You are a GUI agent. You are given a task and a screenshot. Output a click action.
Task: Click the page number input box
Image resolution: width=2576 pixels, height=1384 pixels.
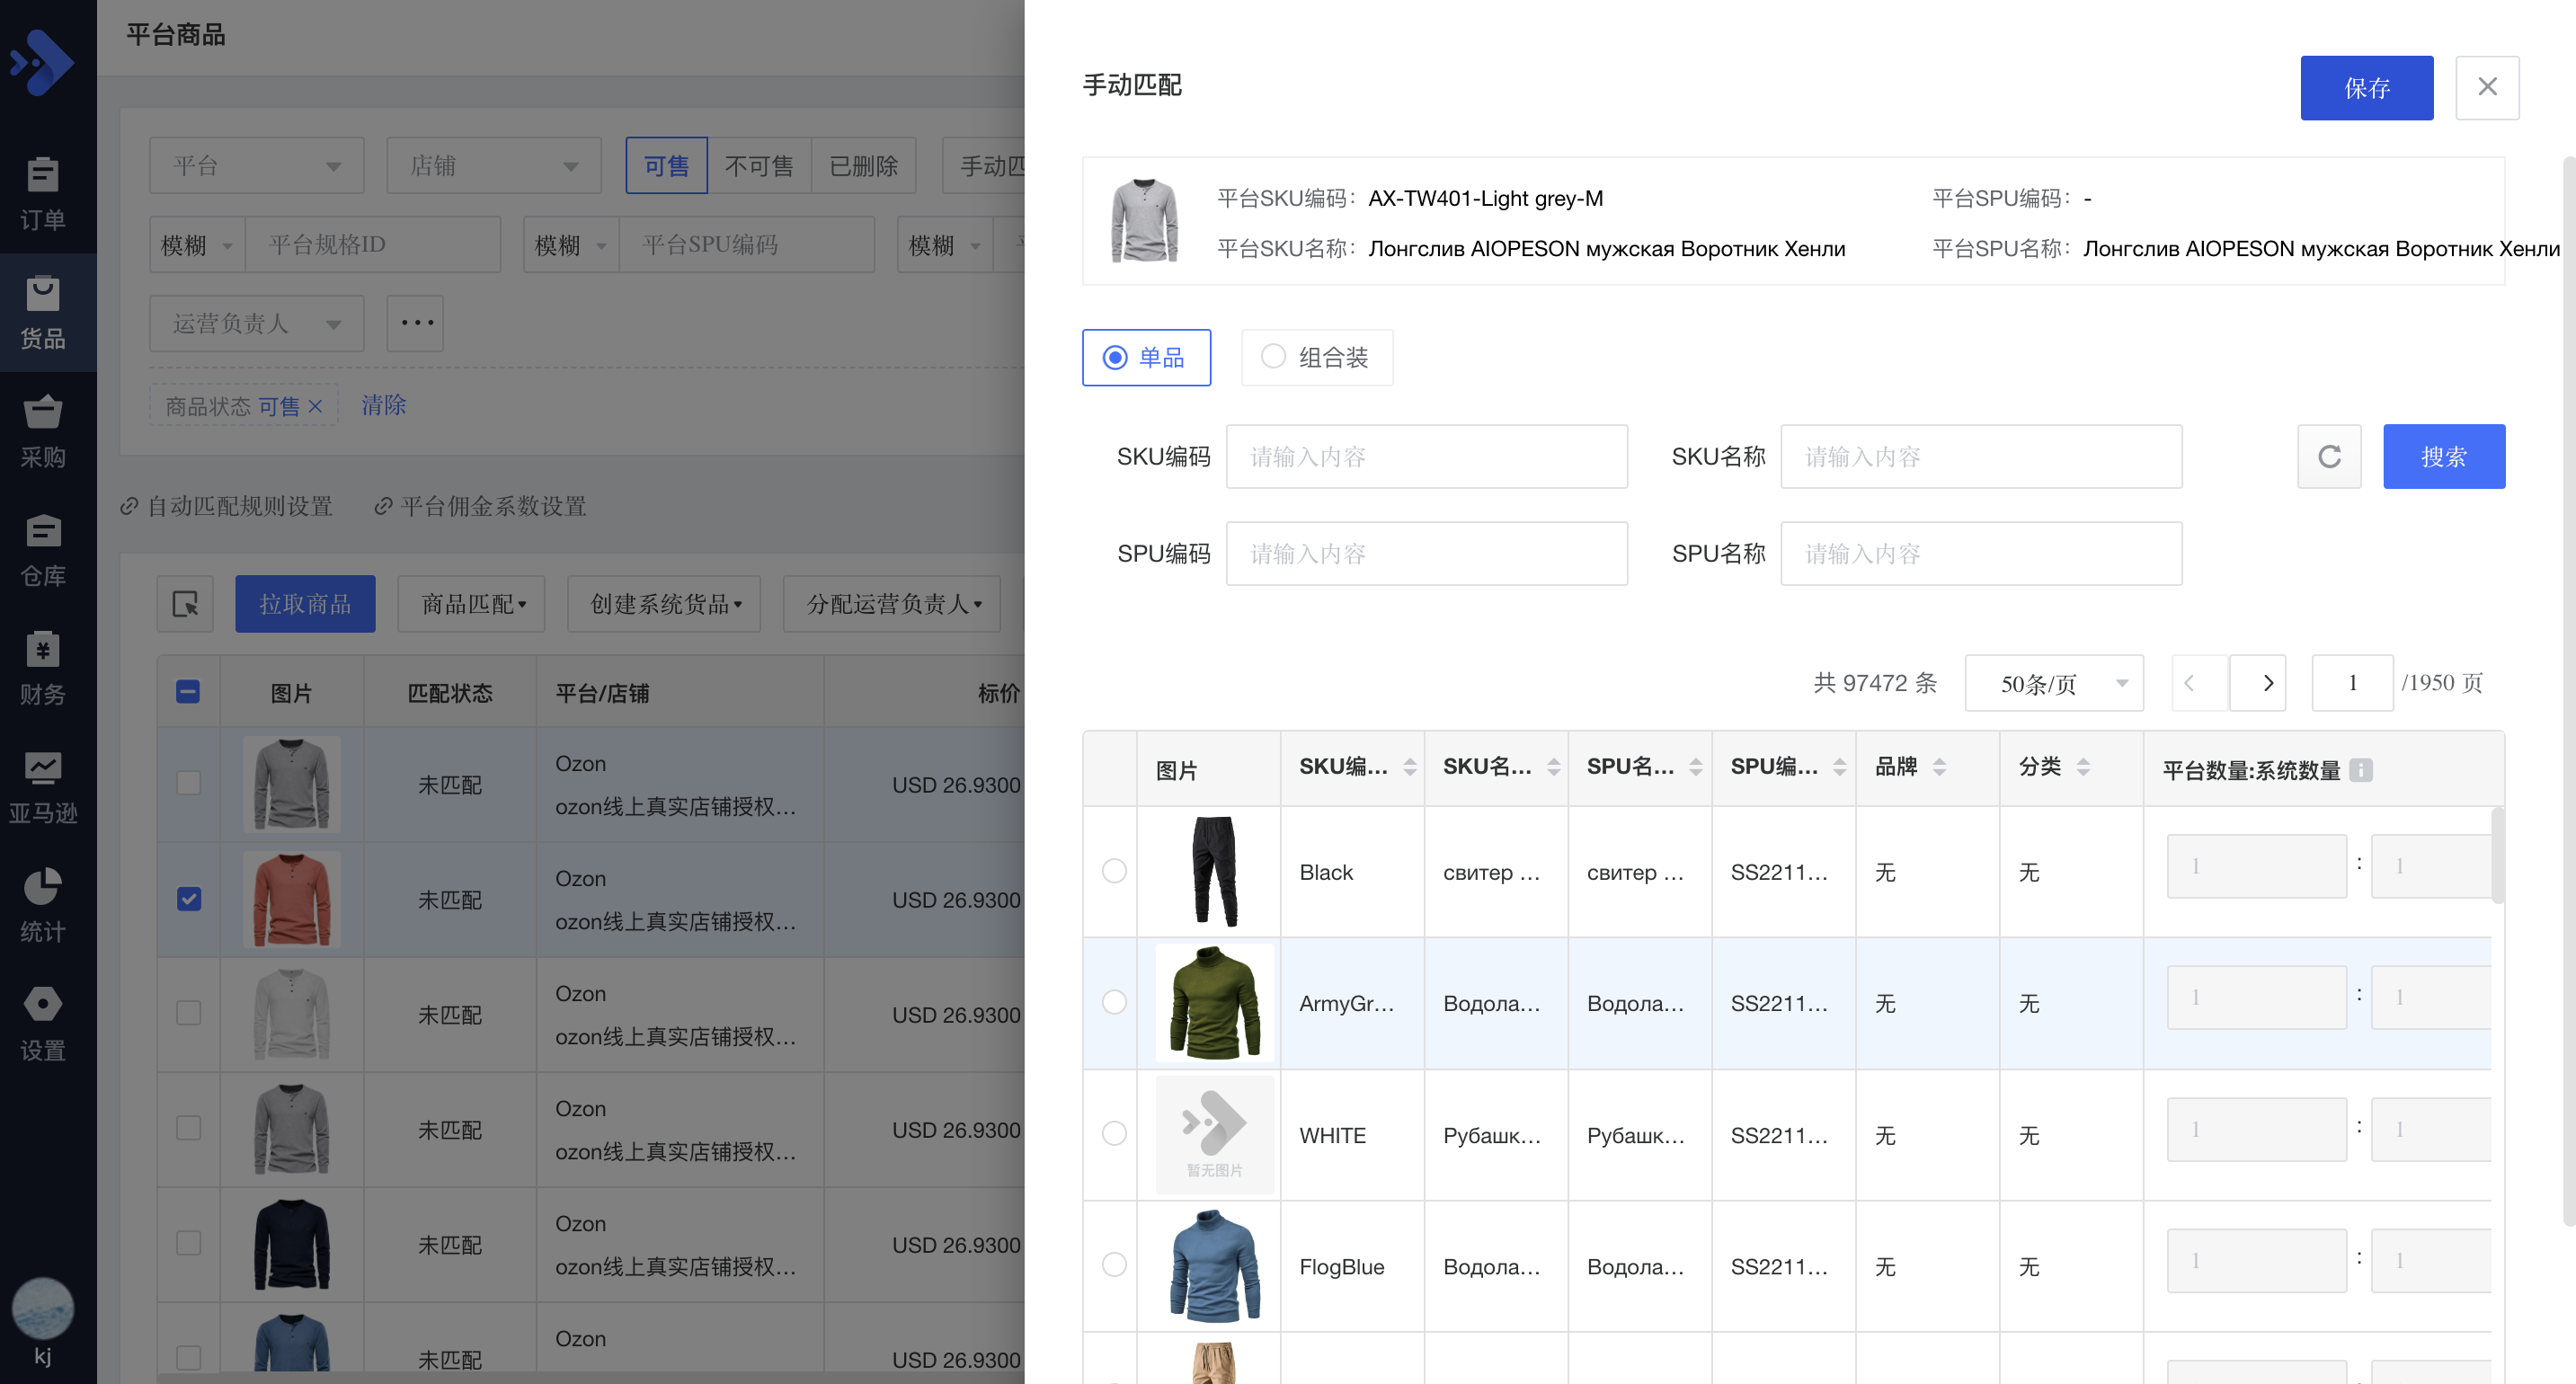(2352, 683)
